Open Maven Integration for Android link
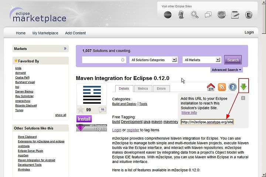Image resolution: width=266 pixels, height=177 pixels. [x=37, y=160]
